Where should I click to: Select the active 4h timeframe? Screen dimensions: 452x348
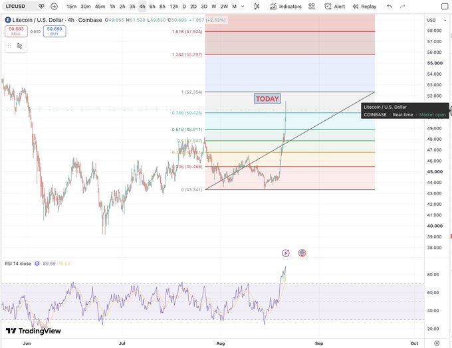click(142, 7)
